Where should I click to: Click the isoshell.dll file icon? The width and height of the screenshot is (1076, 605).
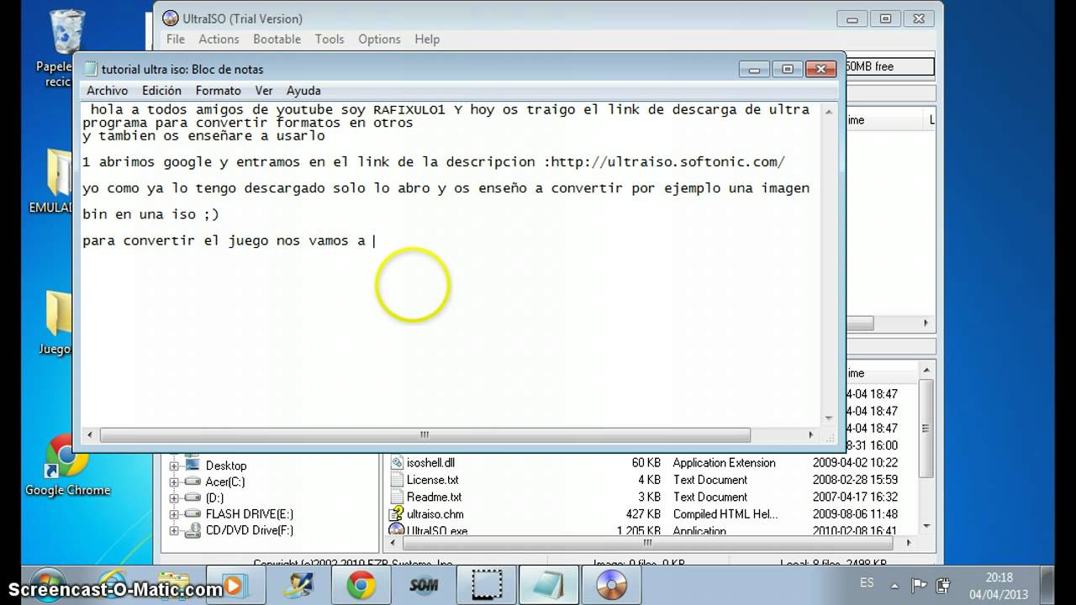397,462
